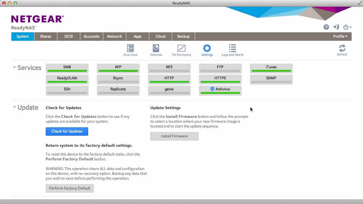The width and height of the screenshot is (363, 204).
Task: Toggle the SMB service
Action: coord(67,68)
